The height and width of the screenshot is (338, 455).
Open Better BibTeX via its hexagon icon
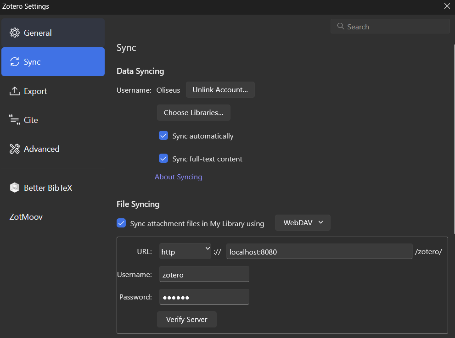(x=14, y=187)
